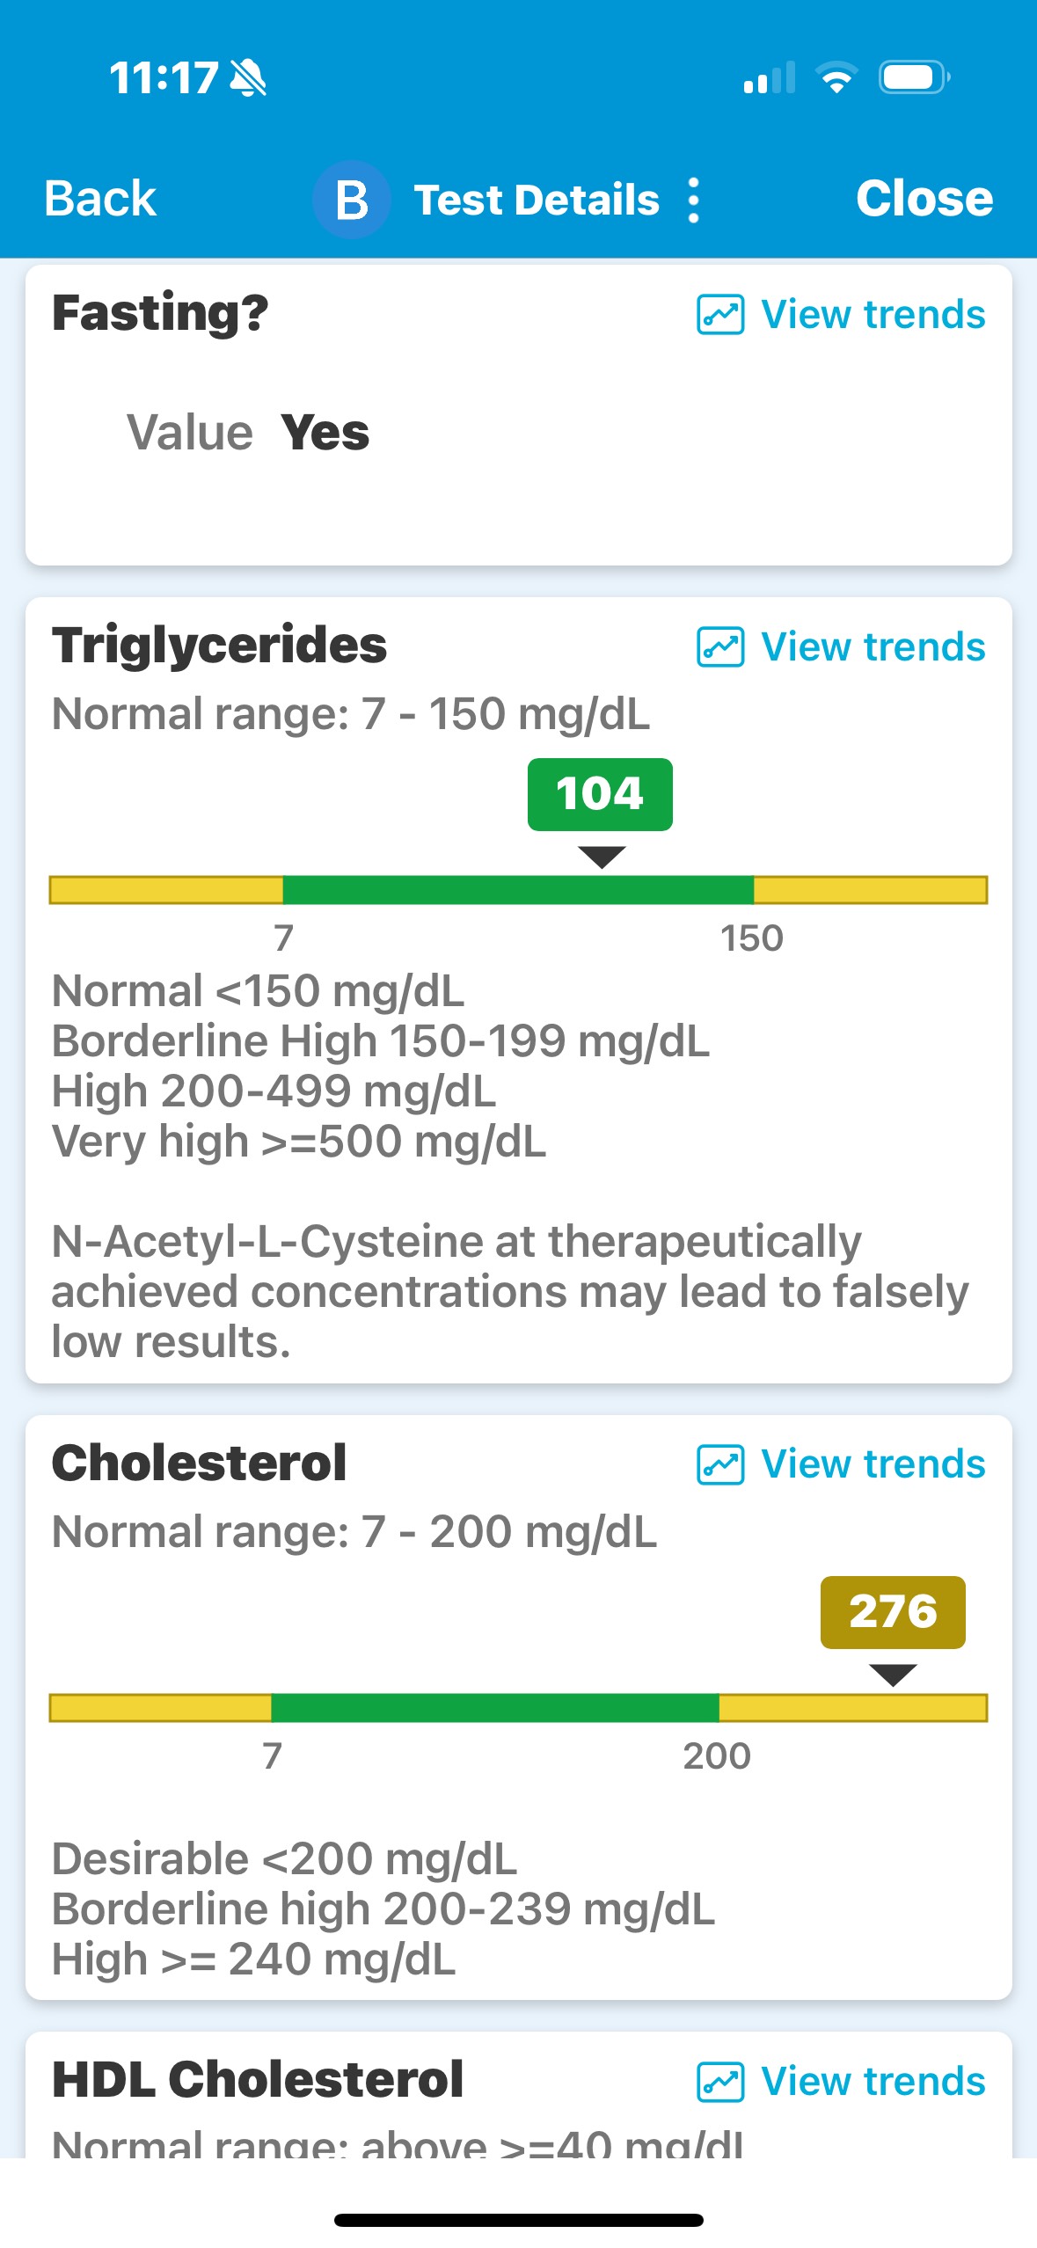
Task: Tap the Triglycerides range bar green section
Action: [517, 890]
